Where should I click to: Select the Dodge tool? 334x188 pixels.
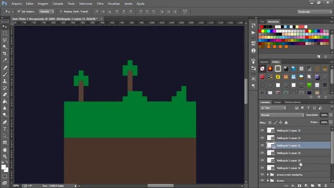coord(5,115)
